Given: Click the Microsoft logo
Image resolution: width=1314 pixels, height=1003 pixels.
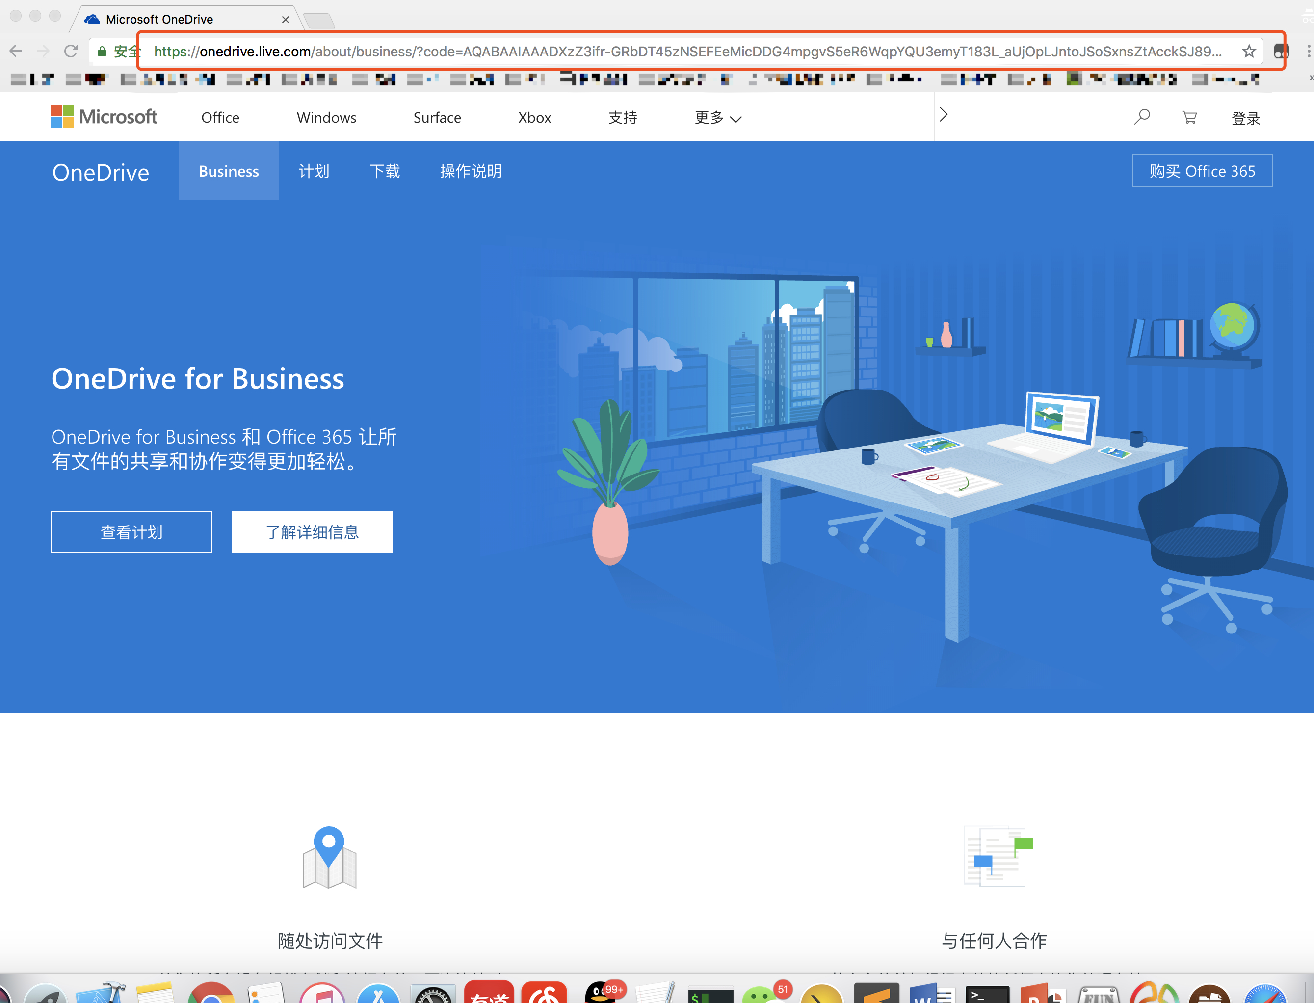Looking at the screenshot, I should point(104,117).
